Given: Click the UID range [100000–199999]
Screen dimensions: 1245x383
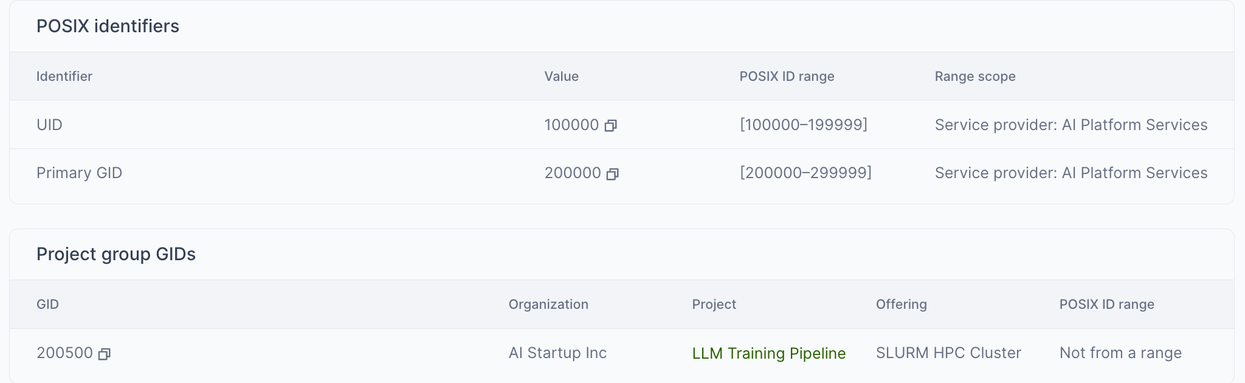Looking at the screenshot, I should [803, 125].
